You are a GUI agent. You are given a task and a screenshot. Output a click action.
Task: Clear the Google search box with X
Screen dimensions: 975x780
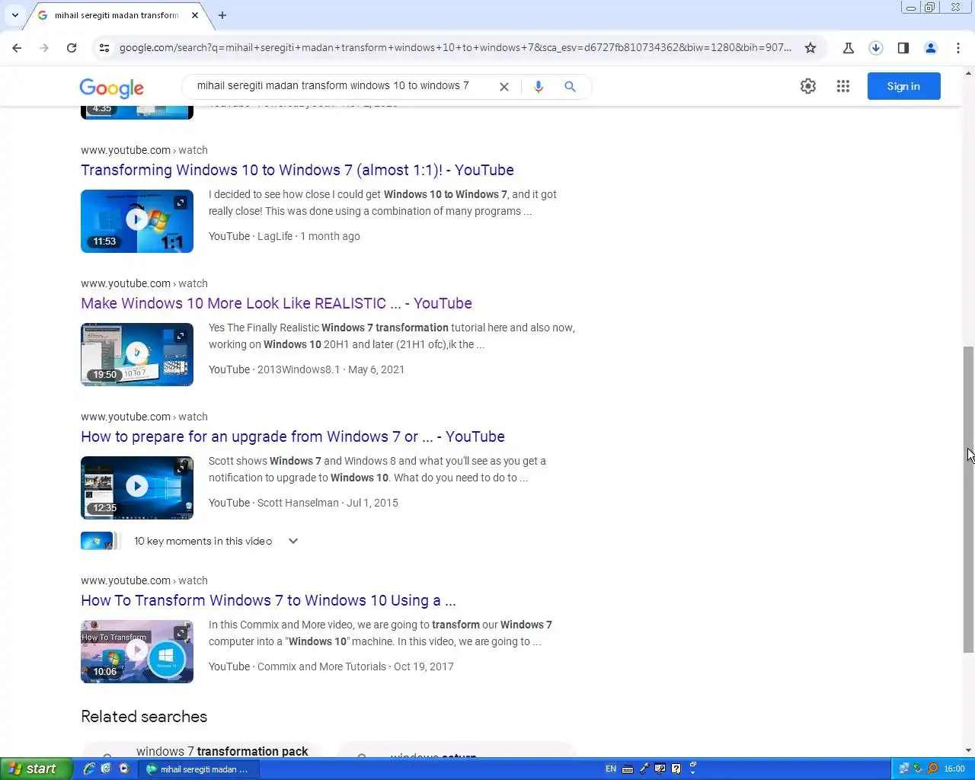(504, 87)
